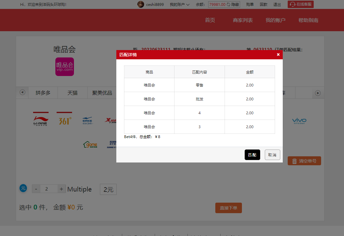Confirm with the black 匹配 button
The image size is (344, 236).
252,155
